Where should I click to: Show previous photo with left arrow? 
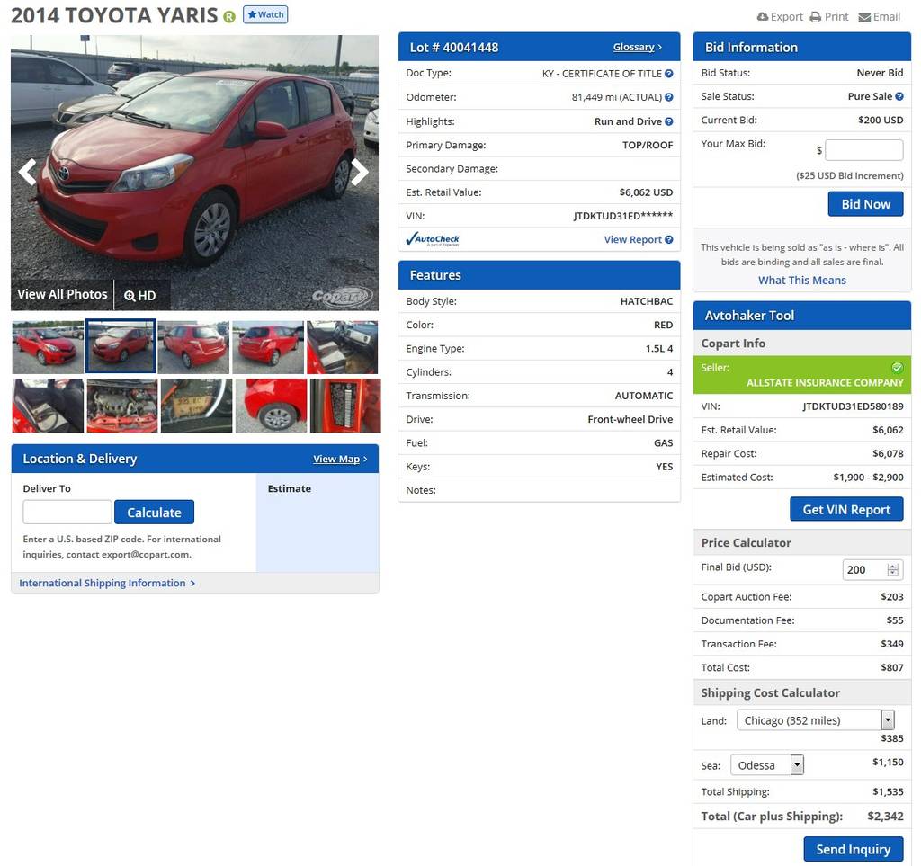click(28, 172)
